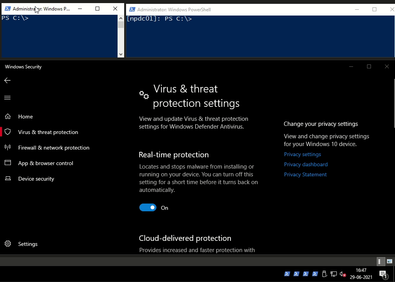Select the Firewall & network protection icon

pyautogui.click(x=8, y=148)
